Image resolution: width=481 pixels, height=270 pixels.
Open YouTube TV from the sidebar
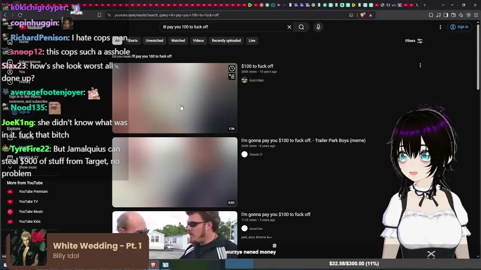click(28, 202)
